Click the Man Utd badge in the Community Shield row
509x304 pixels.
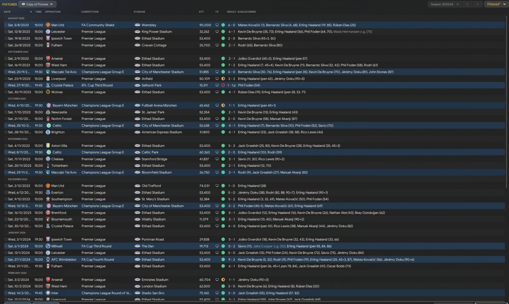48,25
